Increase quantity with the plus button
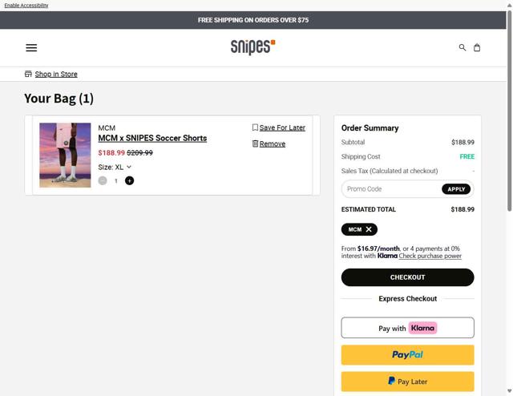The width and height of the screenshot is (513, 396). pos(130,180)
